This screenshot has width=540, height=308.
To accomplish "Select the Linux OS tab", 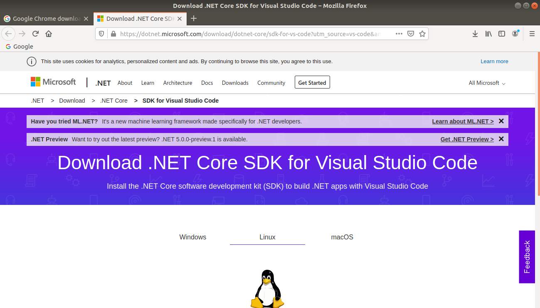I will click(267, 237).
